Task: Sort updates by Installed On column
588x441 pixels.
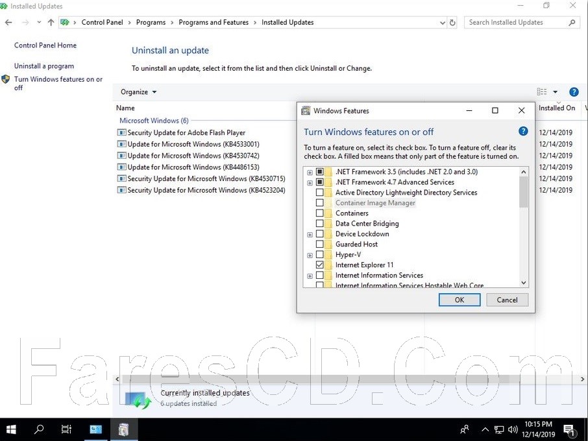Action: tap(557, 108)
